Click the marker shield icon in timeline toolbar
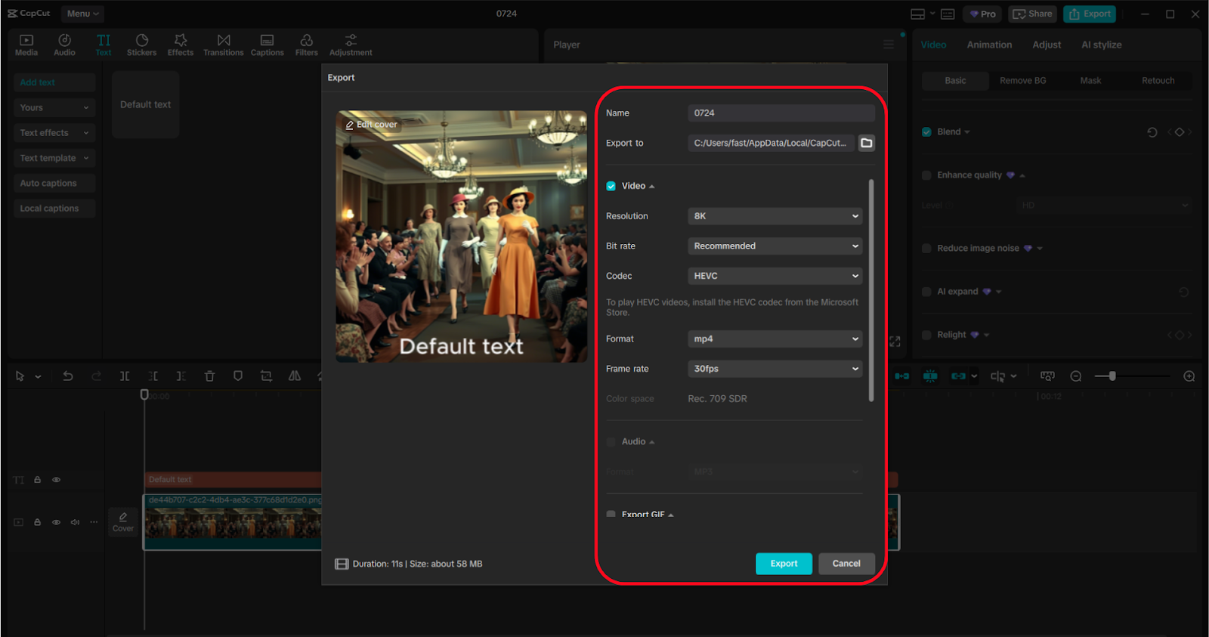The width and height of the screenshot is (1209, 637). pyautogui.click(x=238, y=376)
